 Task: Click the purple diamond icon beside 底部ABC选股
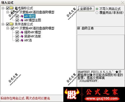(22, 36)
